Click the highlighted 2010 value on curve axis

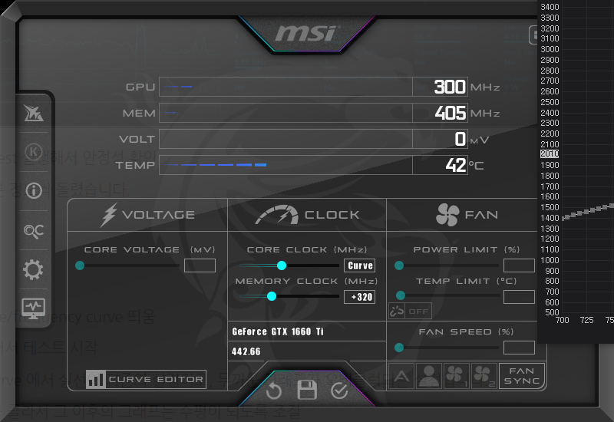coord(550,154)
